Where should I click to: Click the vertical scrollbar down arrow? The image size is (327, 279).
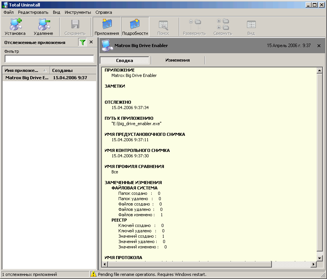pos(319,258)
